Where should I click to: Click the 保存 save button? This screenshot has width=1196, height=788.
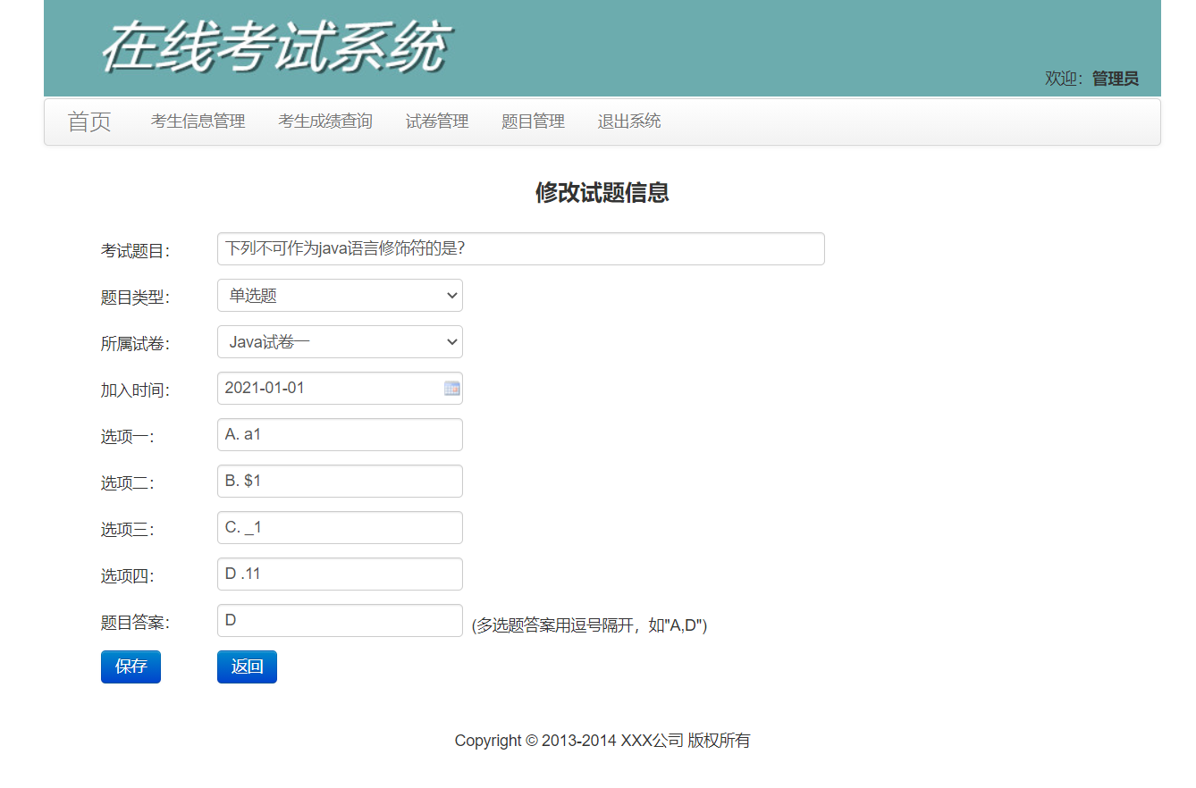(x=131, y=666)
